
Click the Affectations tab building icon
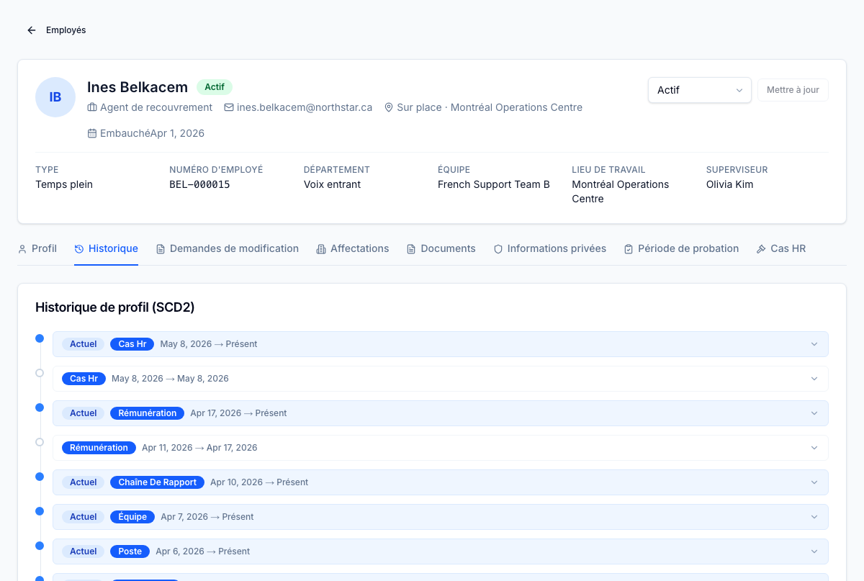point(321,248)
